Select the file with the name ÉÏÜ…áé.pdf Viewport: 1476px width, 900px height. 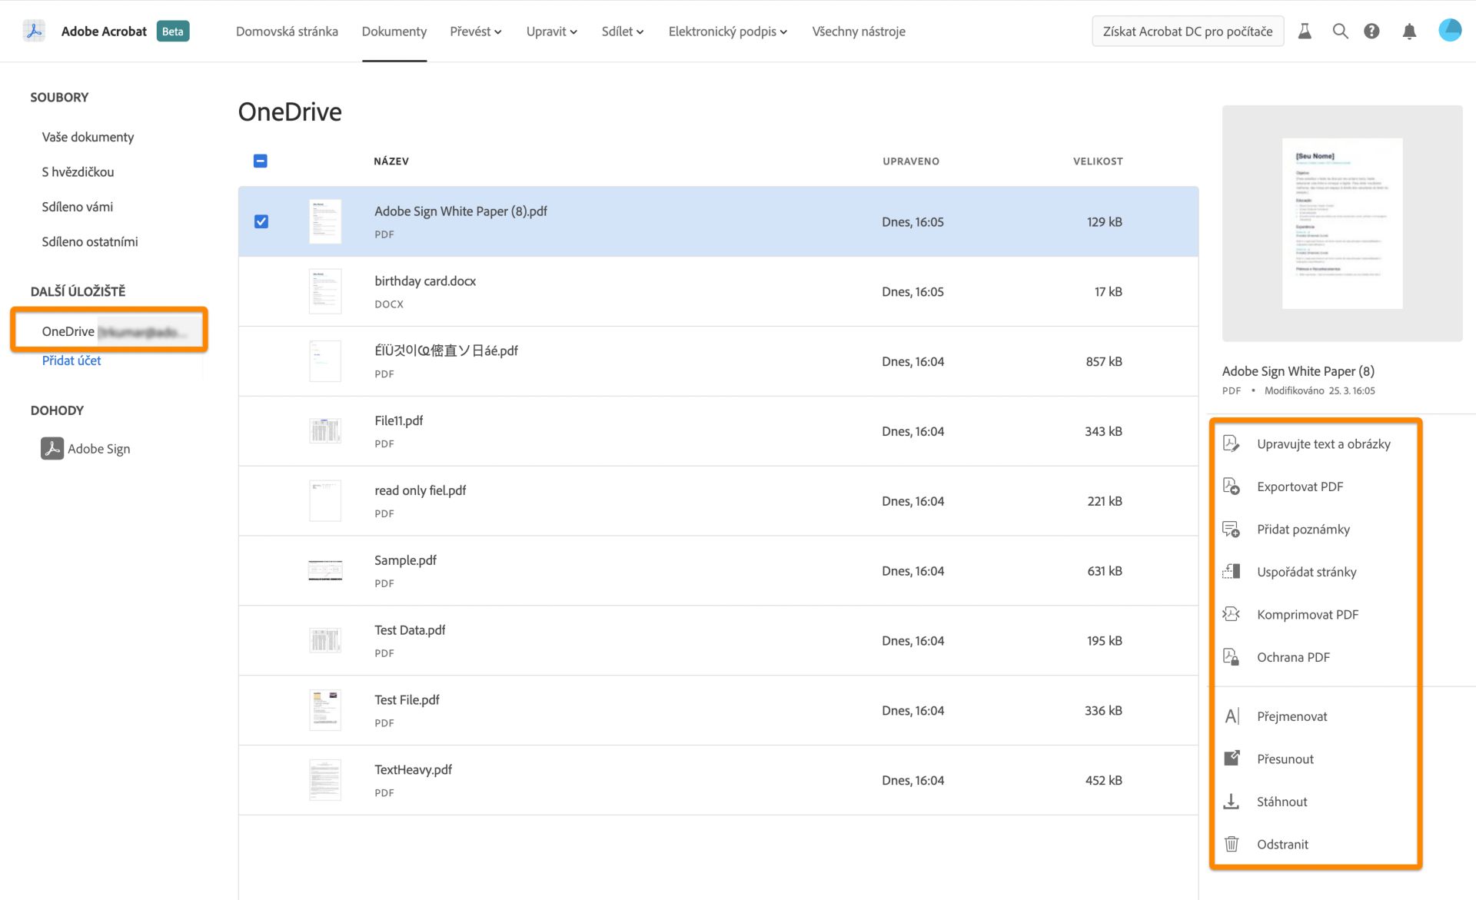pos(446,350)
